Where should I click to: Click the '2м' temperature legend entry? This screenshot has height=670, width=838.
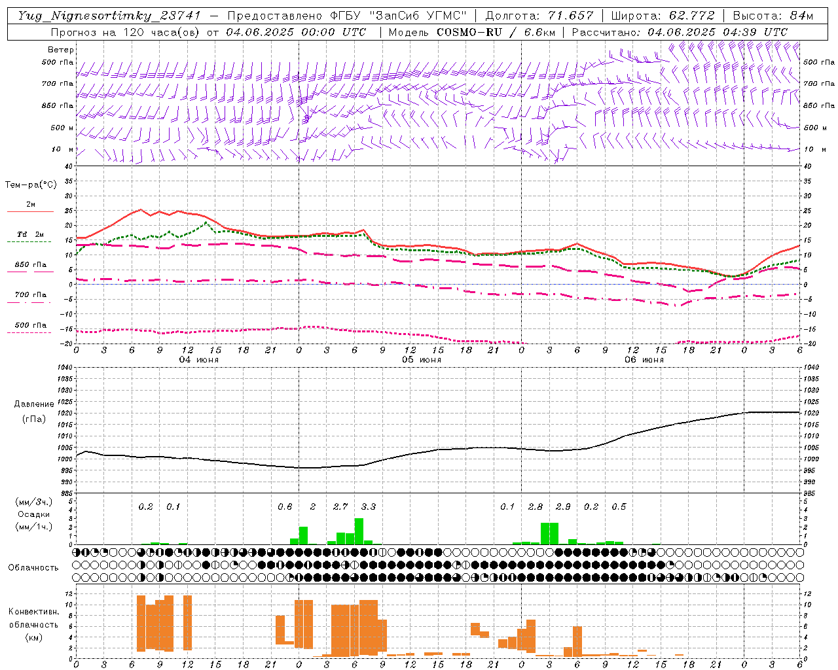31,204
